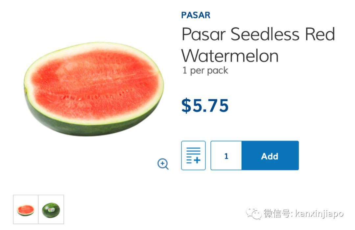Click the $5.75 price

coord(205,105)
